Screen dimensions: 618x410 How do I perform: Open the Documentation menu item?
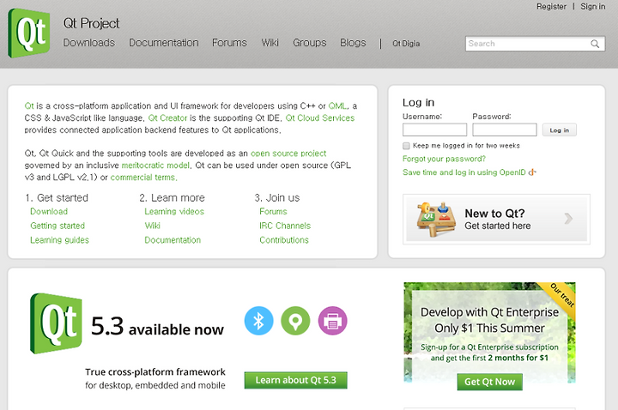(x=164, y=43)
